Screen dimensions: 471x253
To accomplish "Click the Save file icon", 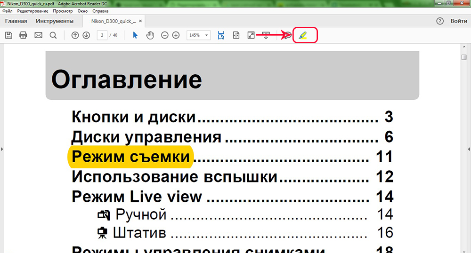I will pyautogui.click(x=8, y=35).
